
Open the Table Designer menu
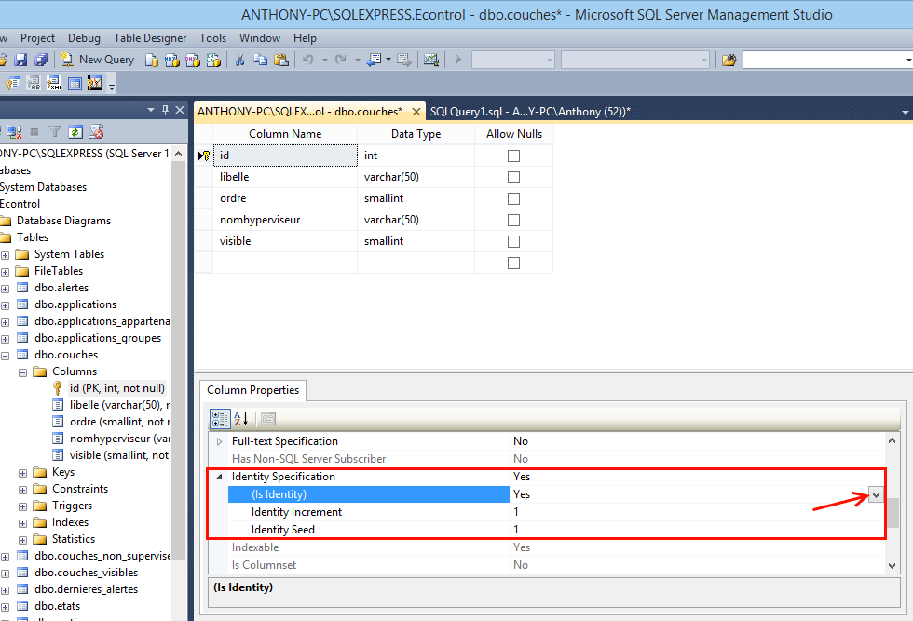click(150, 38)
